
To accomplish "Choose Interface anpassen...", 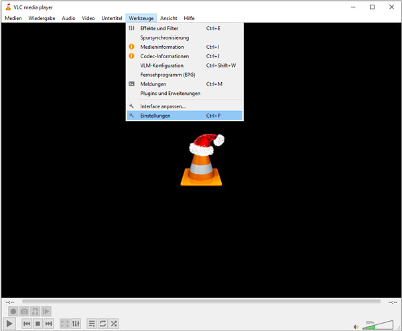I will (x=185, y=106).
